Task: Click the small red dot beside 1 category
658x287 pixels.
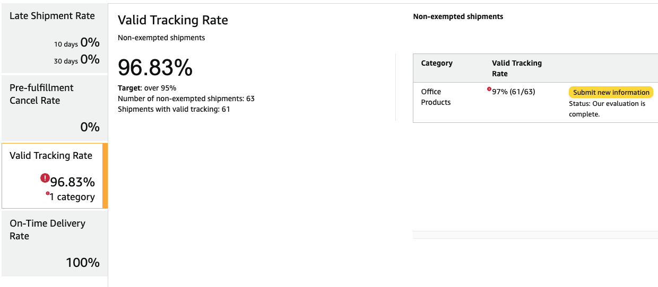Action: point(48,193)
